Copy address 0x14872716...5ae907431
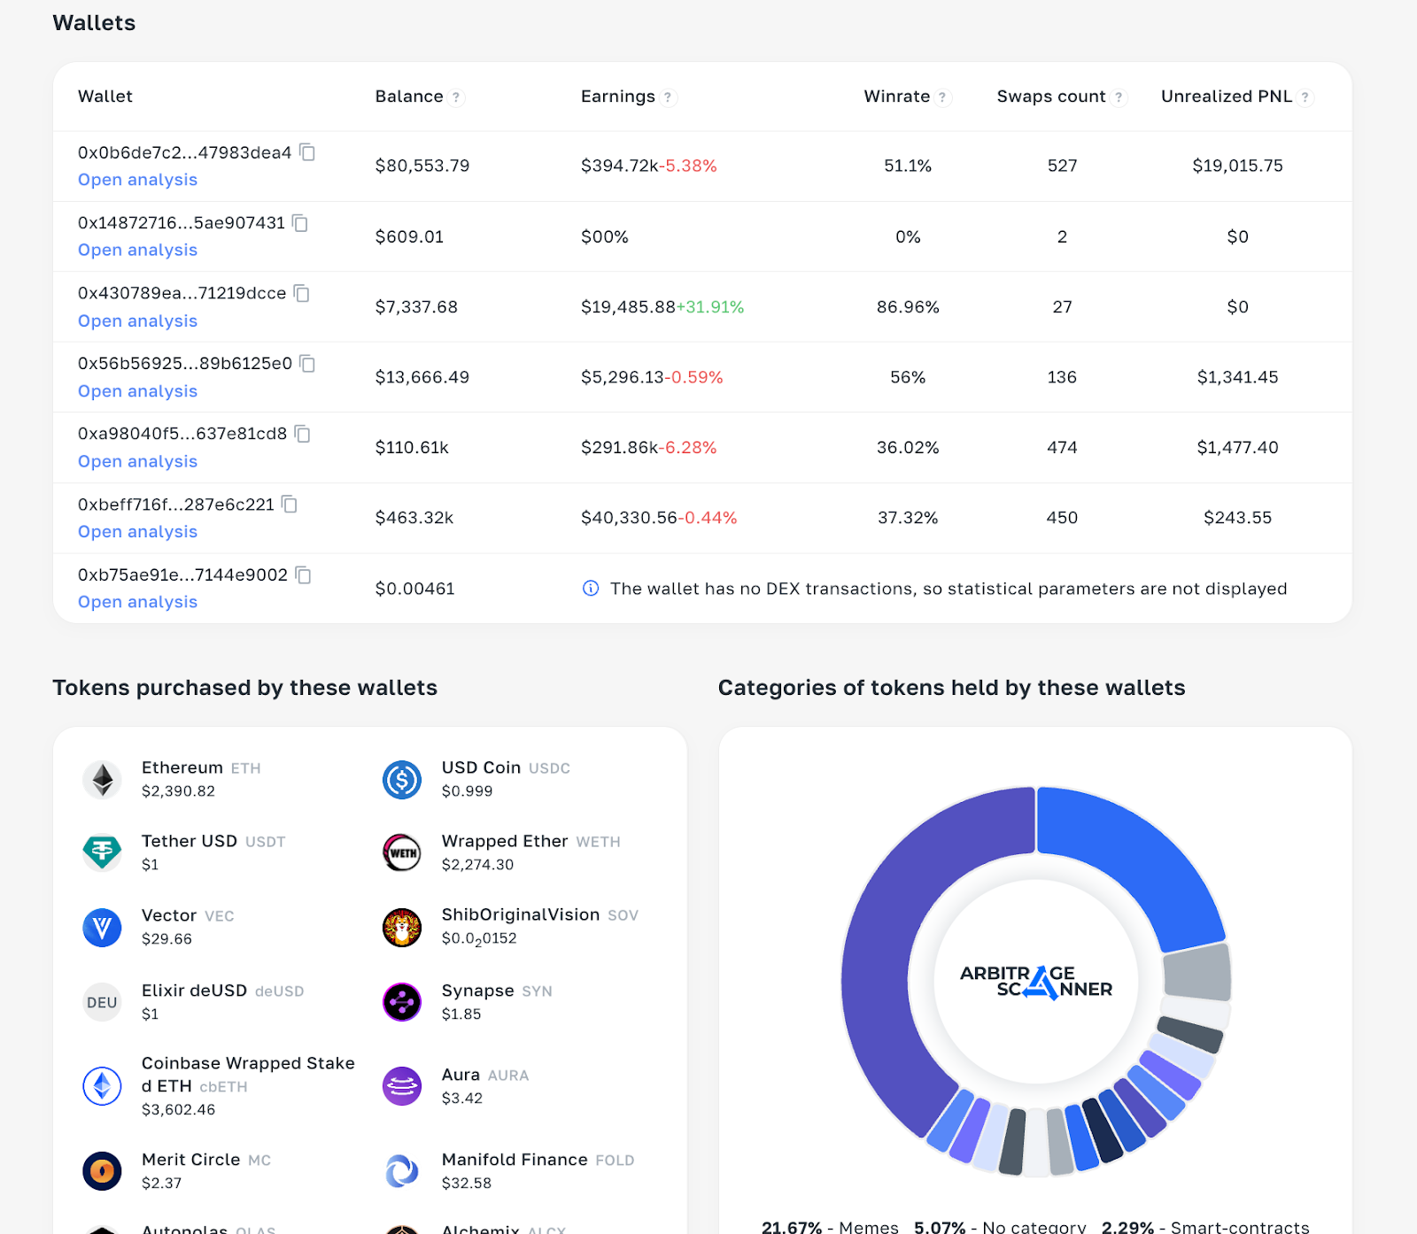The height and width of the screenshot is (1234, 1417). 300,223
